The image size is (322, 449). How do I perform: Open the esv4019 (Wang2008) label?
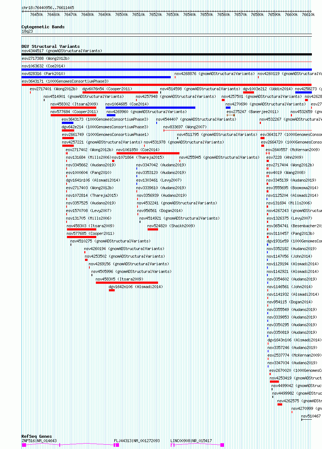pyautogui.click(x=286, y=172)
